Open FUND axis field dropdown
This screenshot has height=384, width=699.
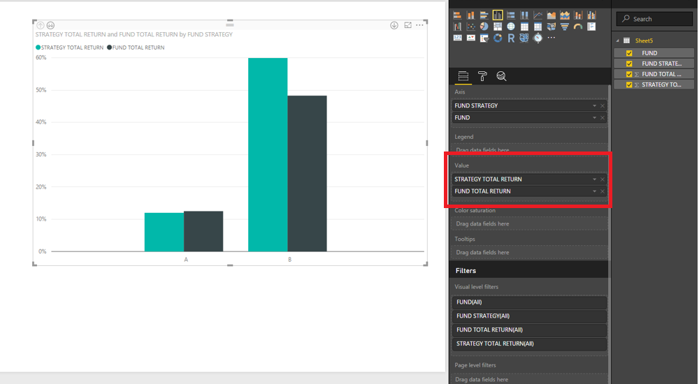coord(594,117)
